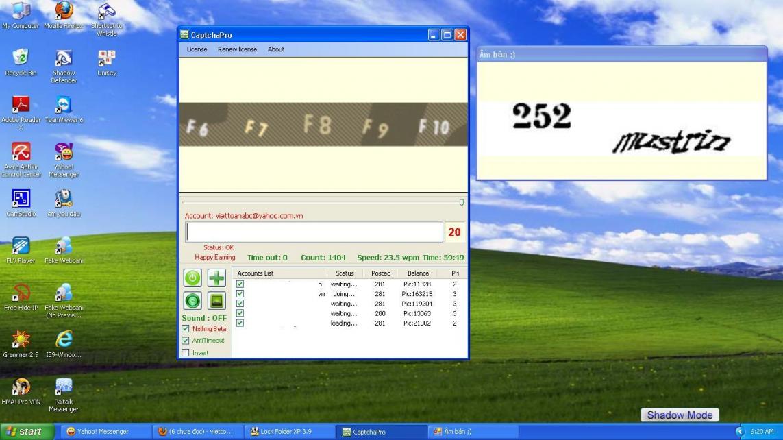Click the 'Count: 1404' status text
The width and height of the screenshot is (783, 440).
point(323,258)
